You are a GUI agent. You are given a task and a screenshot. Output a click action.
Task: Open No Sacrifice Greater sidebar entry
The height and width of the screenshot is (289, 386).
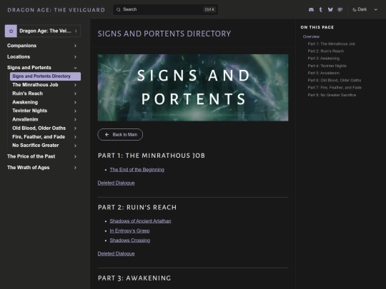pos(36,146)
